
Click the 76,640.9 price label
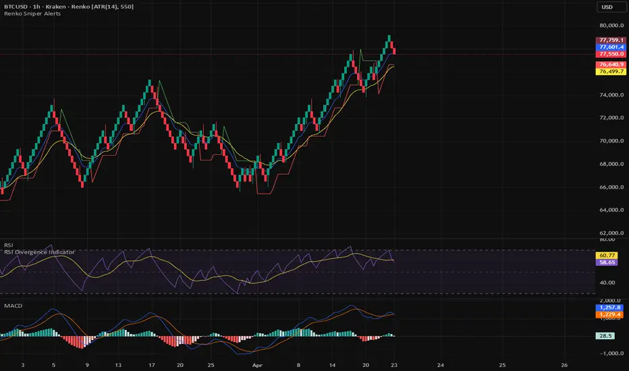click(x=611, y=65)
